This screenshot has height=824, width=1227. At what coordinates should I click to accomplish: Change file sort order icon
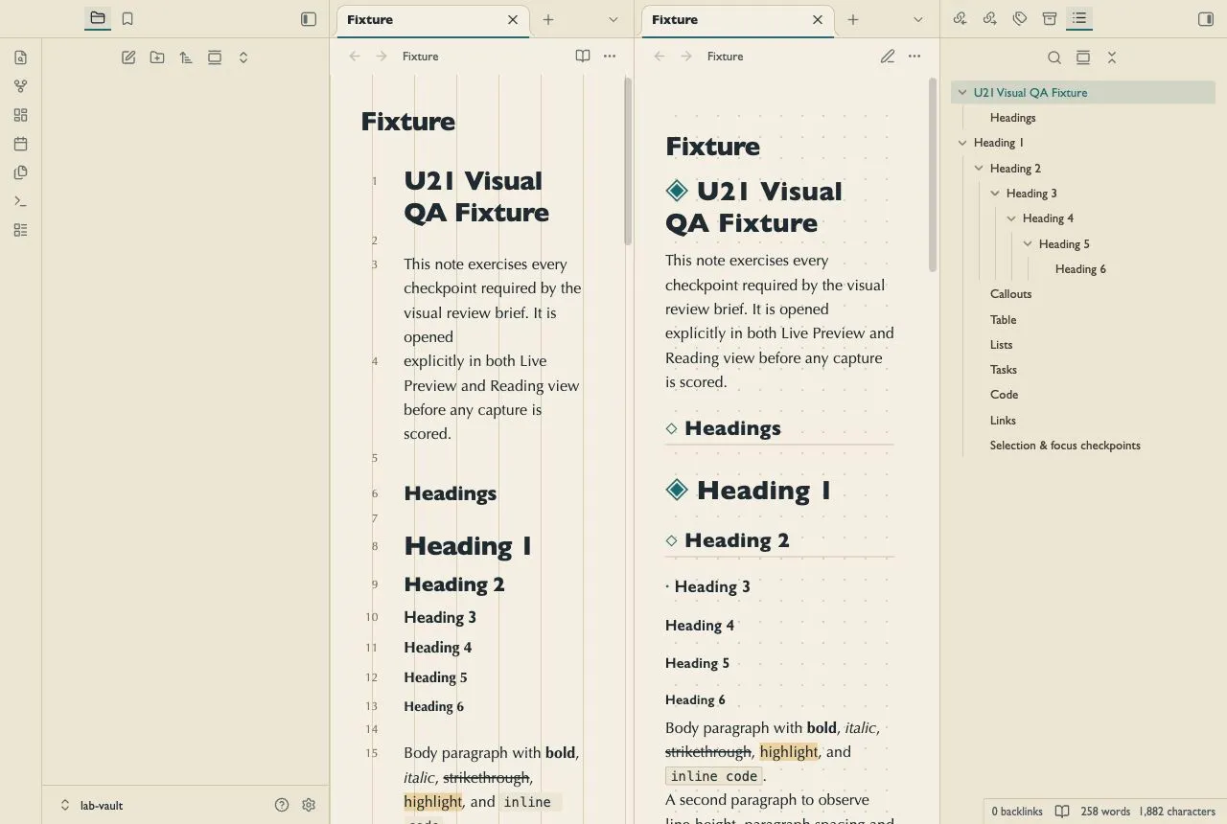click(186, 57)
